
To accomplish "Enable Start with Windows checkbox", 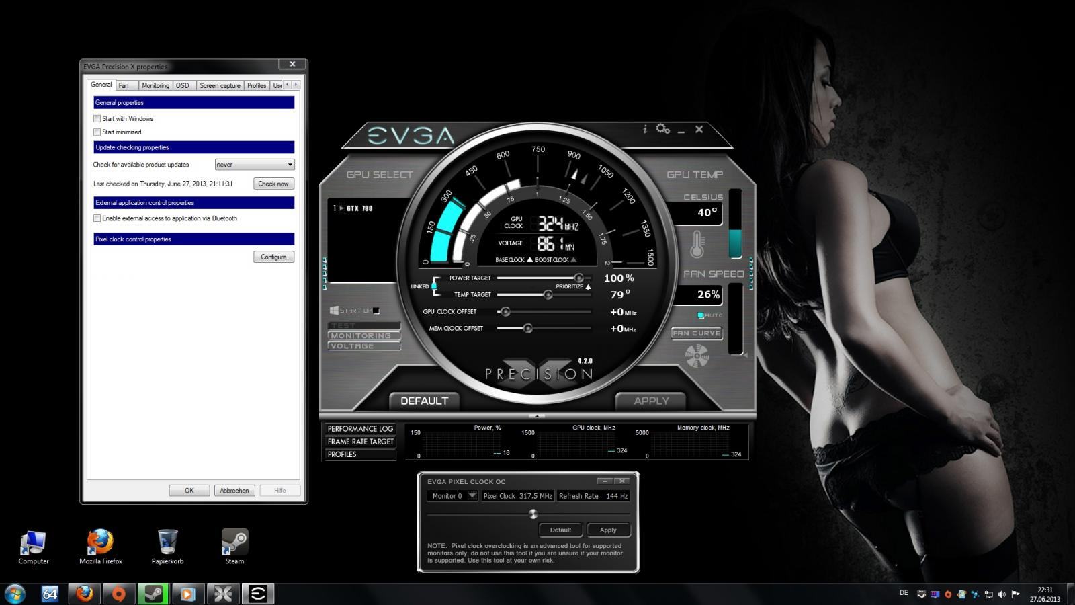I will pos(97,119).
